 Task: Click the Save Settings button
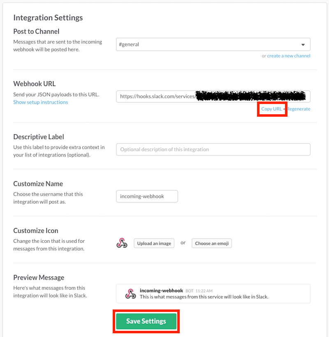[x=146, y=321]
